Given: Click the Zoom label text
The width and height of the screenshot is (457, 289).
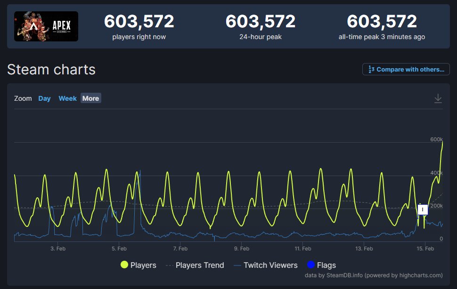Looking at the screenshot, I should click(23, 98).
